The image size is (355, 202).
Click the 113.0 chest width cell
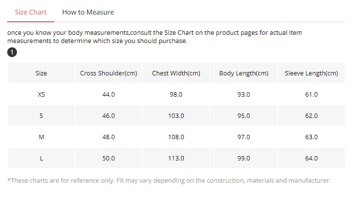(176, 159)
